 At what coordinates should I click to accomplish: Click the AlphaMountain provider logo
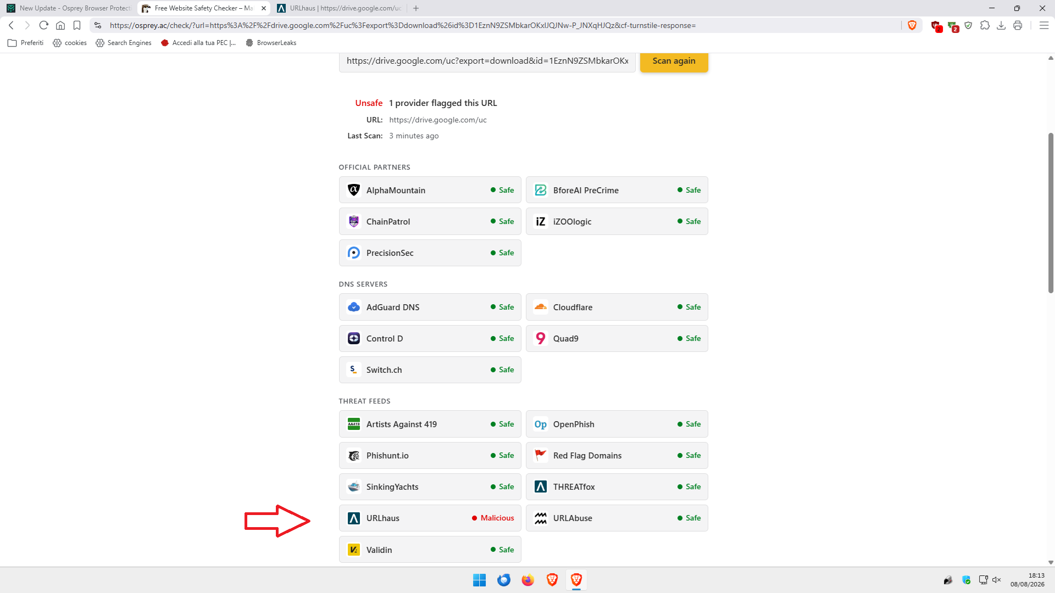354,190
